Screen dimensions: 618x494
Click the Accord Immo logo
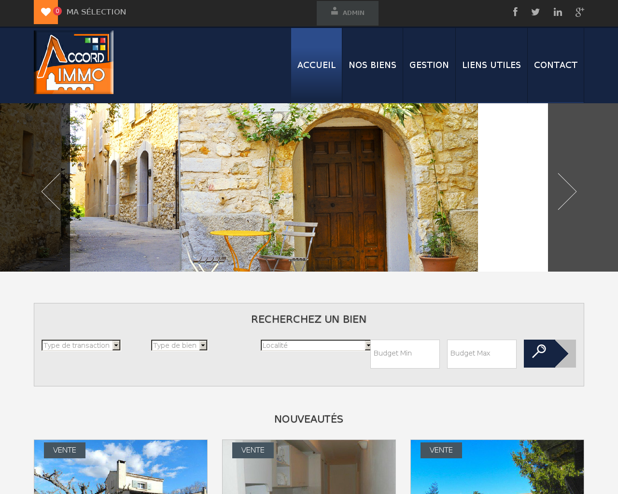tap(74, 62)
